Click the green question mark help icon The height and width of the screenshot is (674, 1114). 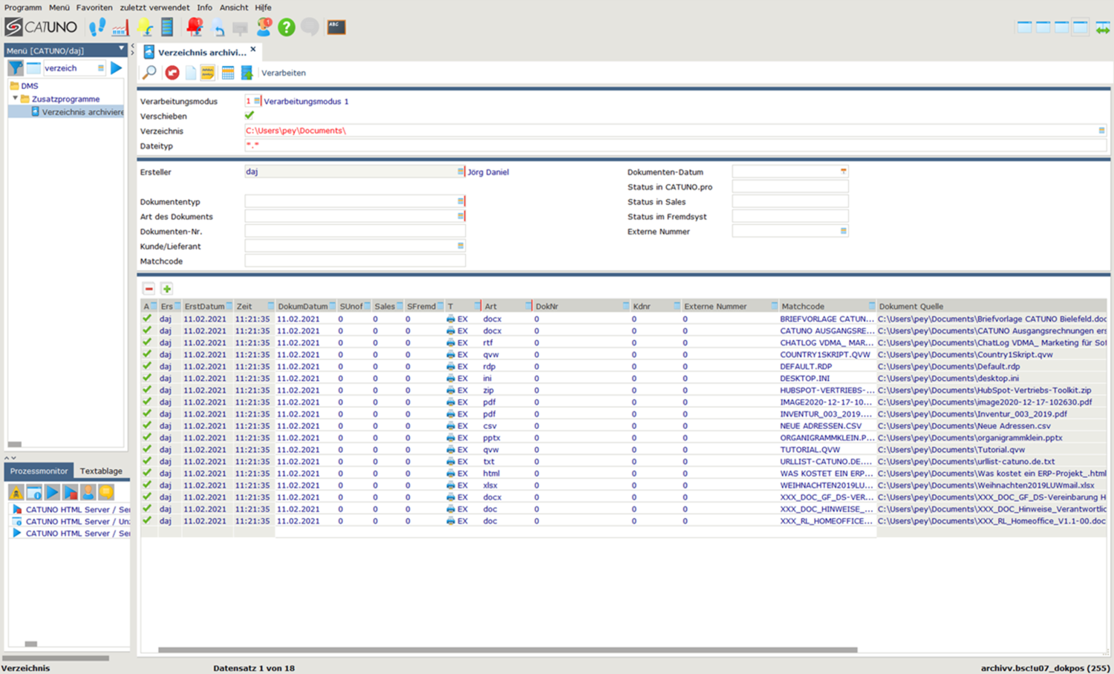click(286, 27)
